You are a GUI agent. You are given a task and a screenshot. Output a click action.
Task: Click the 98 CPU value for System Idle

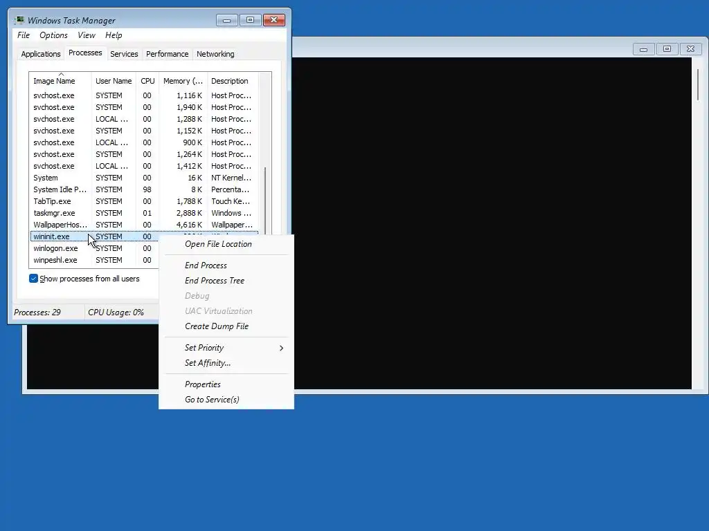click(x=147, y=189)
